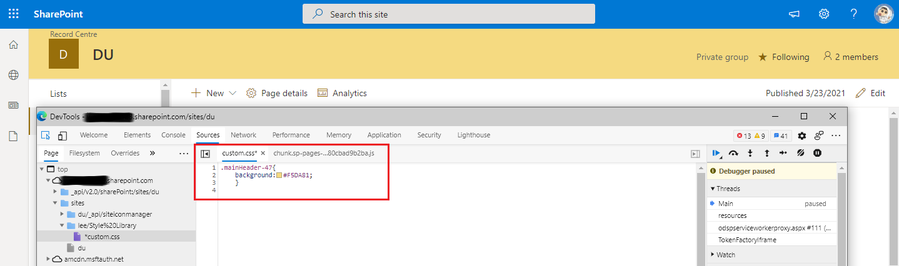Show more navigator tabs chevron

(x=152, y=153)
